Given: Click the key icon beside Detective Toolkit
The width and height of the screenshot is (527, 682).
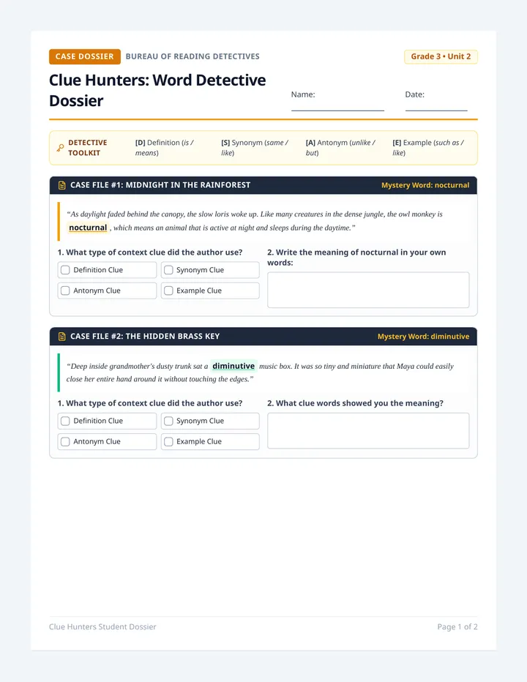Looking at the screenshot, I should [x=61, y=148].
